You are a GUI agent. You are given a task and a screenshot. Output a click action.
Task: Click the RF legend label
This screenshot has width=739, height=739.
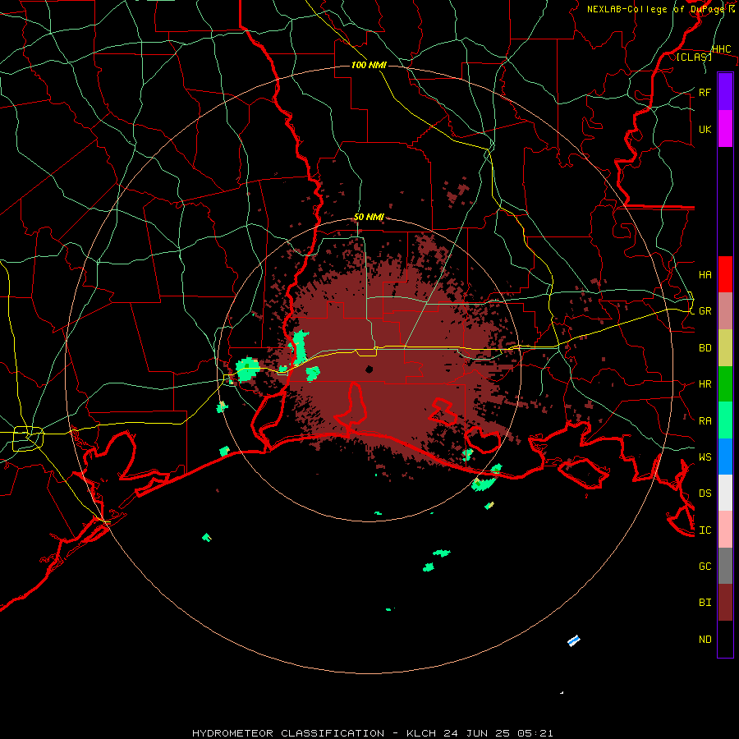[705, 92]
